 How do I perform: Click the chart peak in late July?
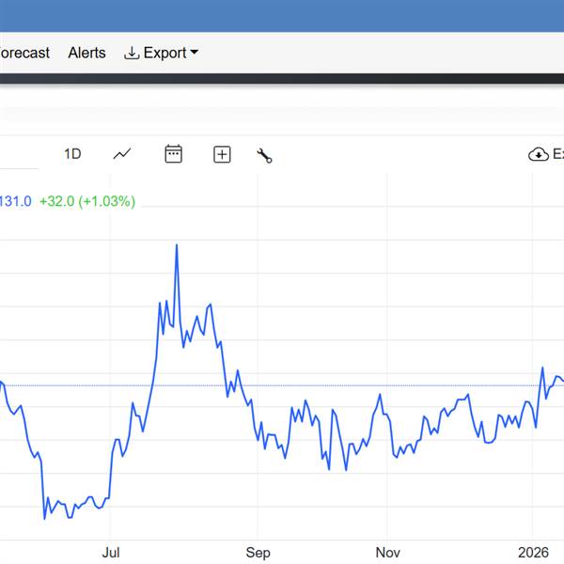point(177,245)
